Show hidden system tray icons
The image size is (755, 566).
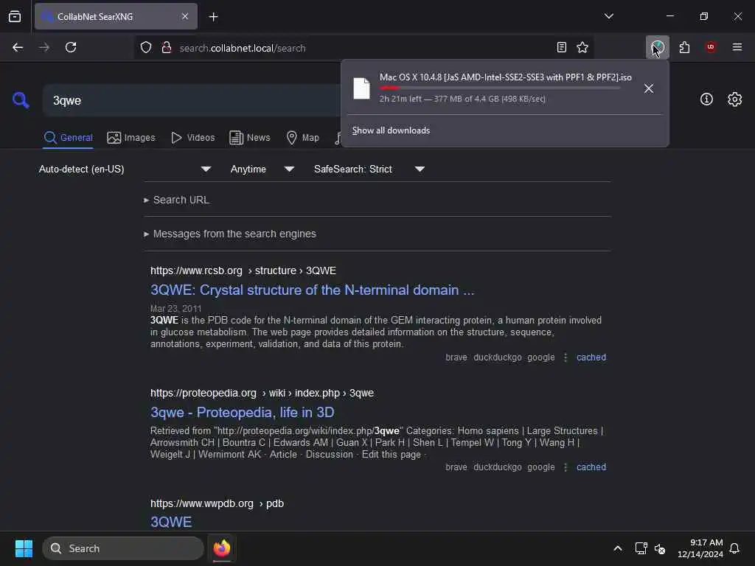point(618,548)
